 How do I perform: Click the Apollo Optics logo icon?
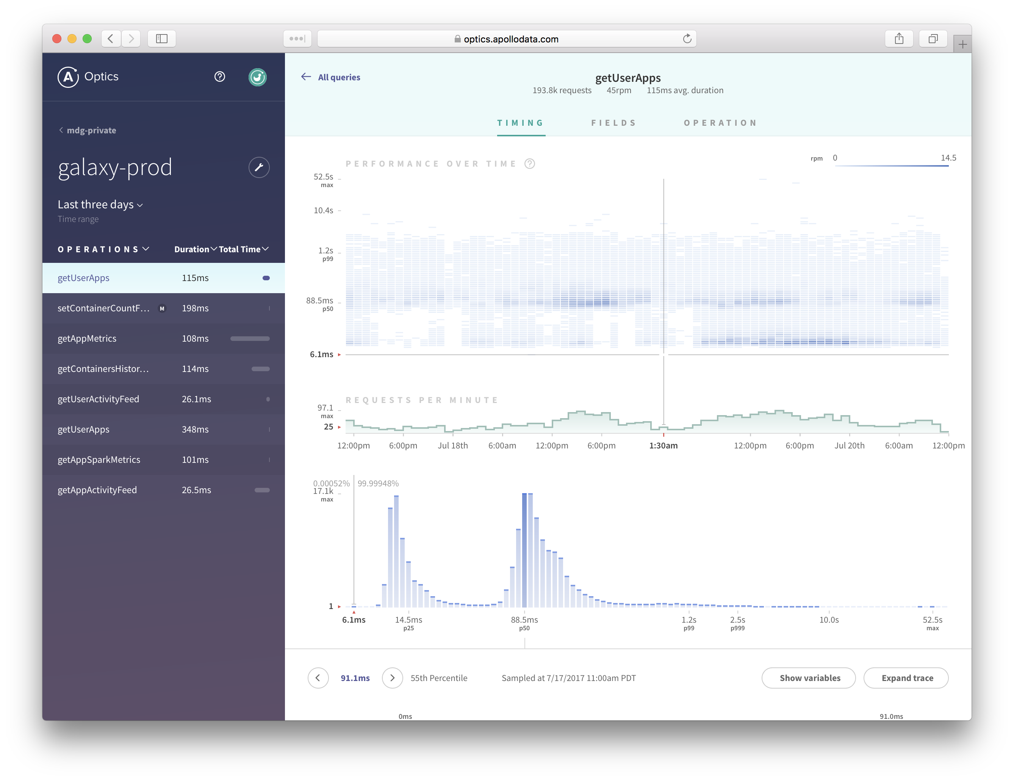[x=68, y=77]
